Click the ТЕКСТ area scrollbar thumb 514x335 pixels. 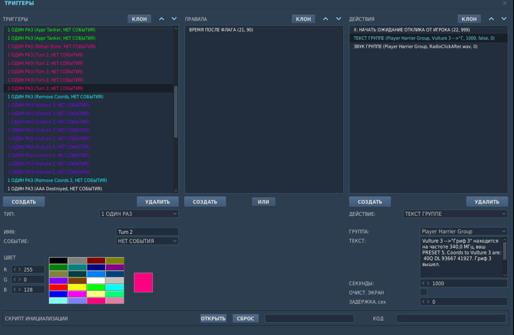pos(505,251)
